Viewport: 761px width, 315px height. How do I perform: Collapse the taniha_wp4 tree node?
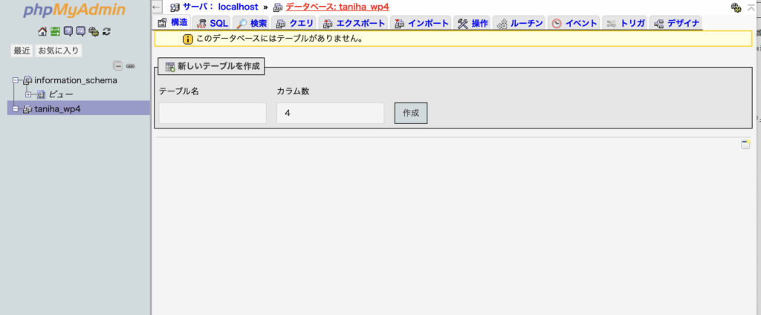16,108
